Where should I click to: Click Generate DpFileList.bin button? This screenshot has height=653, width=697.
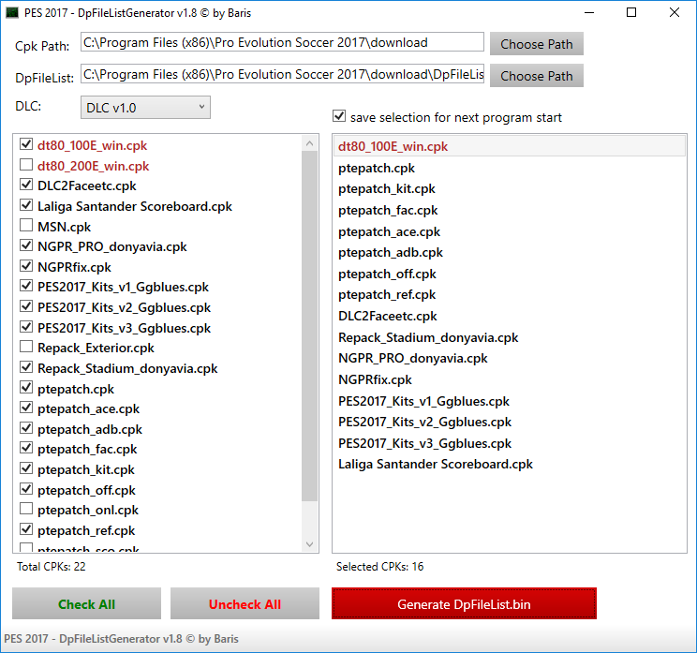point(464,604)
